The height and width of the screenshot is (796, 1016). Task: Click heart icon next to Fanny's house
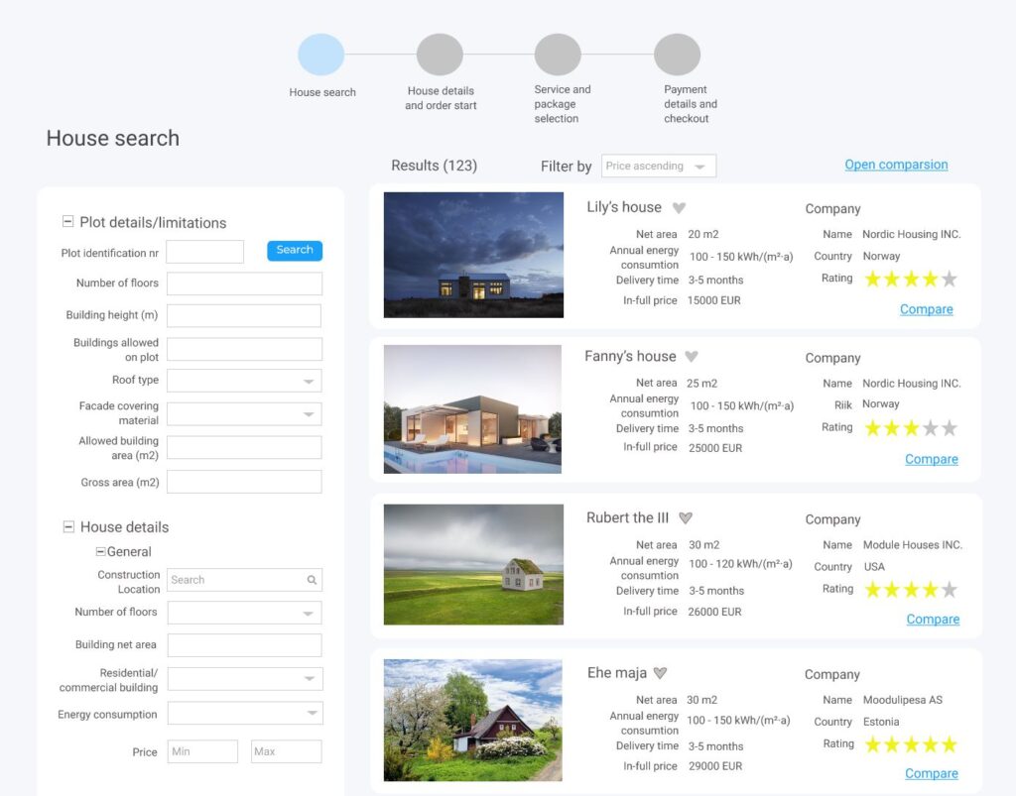click(x=692, y=357)
